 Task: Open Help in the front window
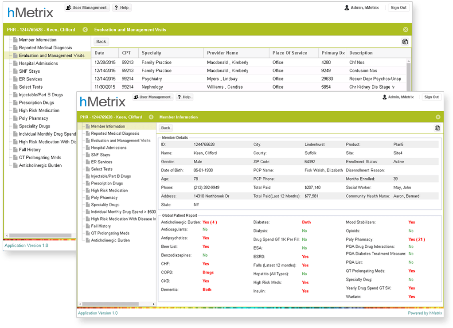click(x=184, y=97)
